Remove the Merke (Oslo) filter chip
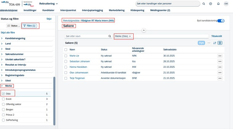The image size is (233, 129). (x=130, y=36)
